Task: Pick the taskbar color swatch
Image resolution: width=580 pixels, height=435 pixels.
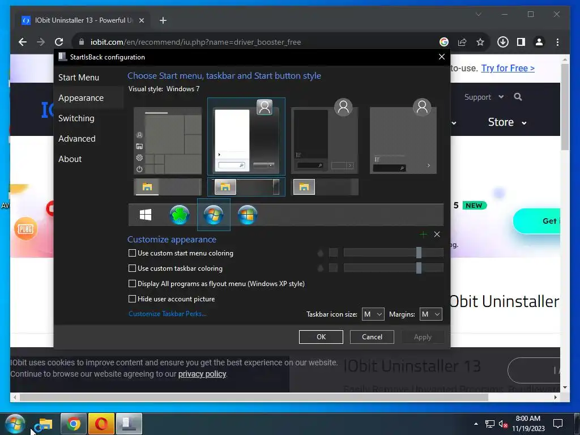Action: pos(333,268)
